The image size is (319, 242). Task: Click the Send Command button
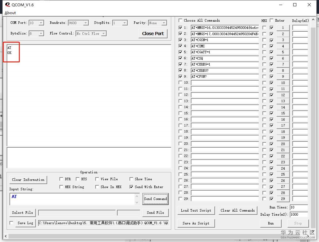point(156,199)
